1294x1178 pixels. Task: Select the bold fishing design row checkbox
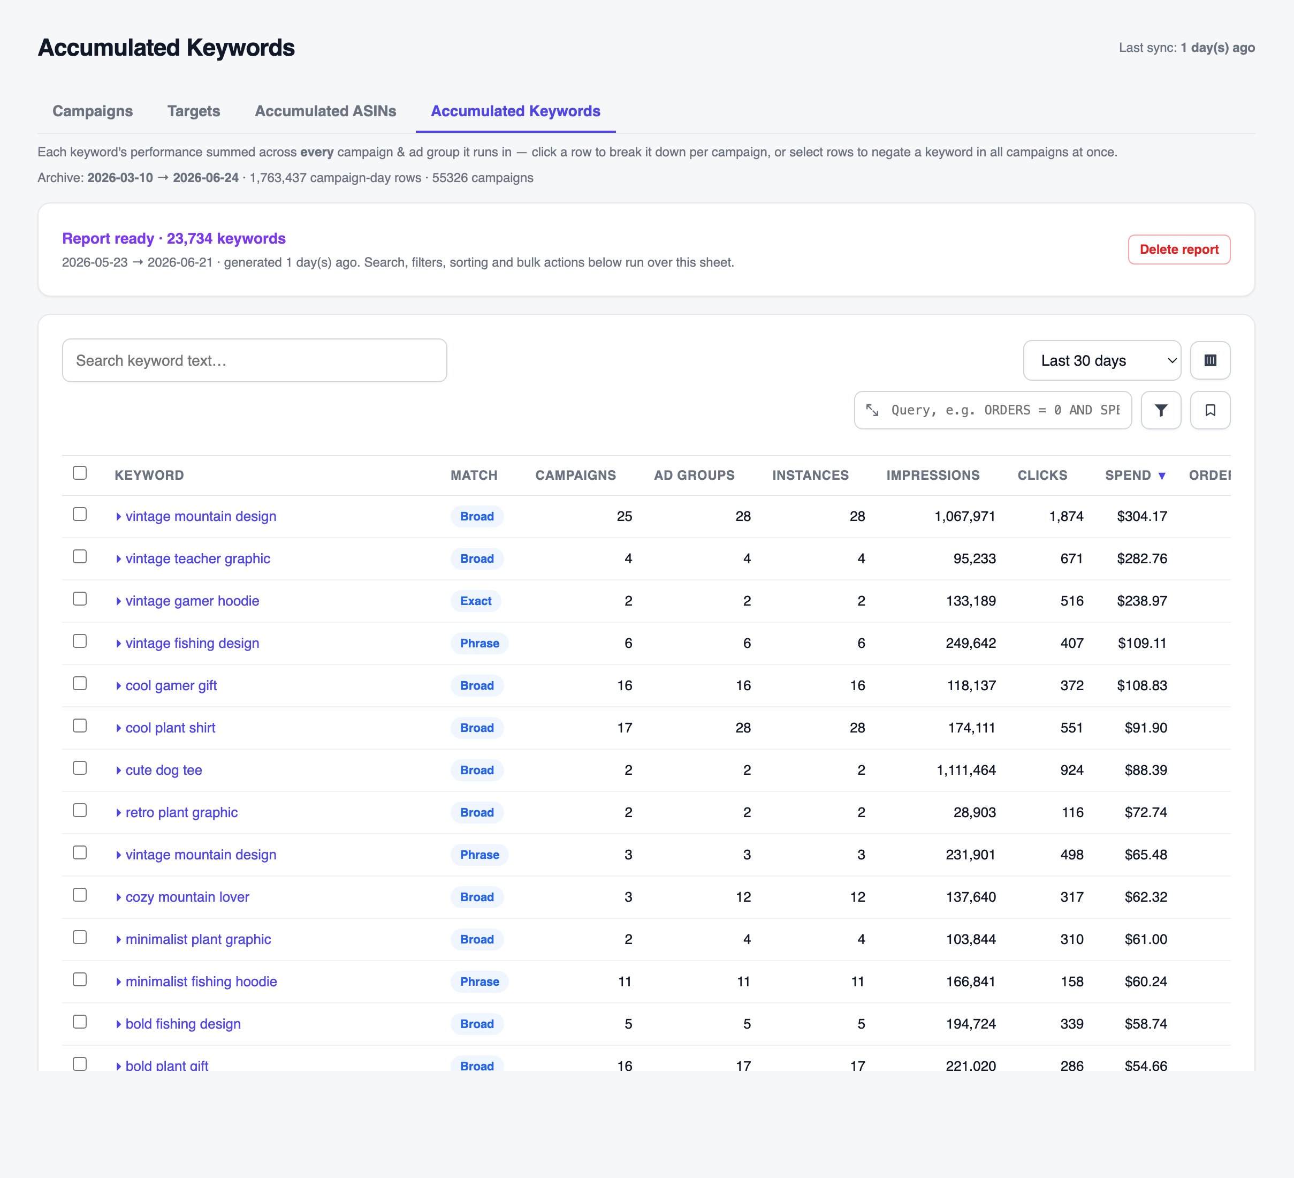point(80,1022)
